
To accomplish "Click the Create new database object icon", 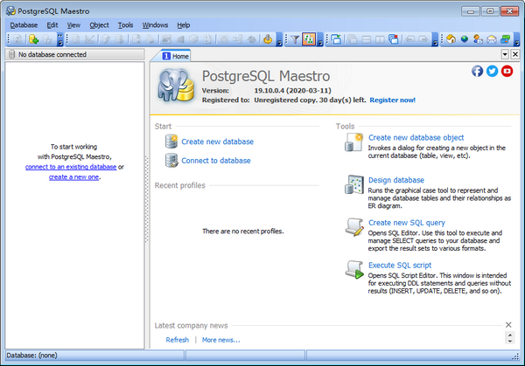I will tap(353, 143).
